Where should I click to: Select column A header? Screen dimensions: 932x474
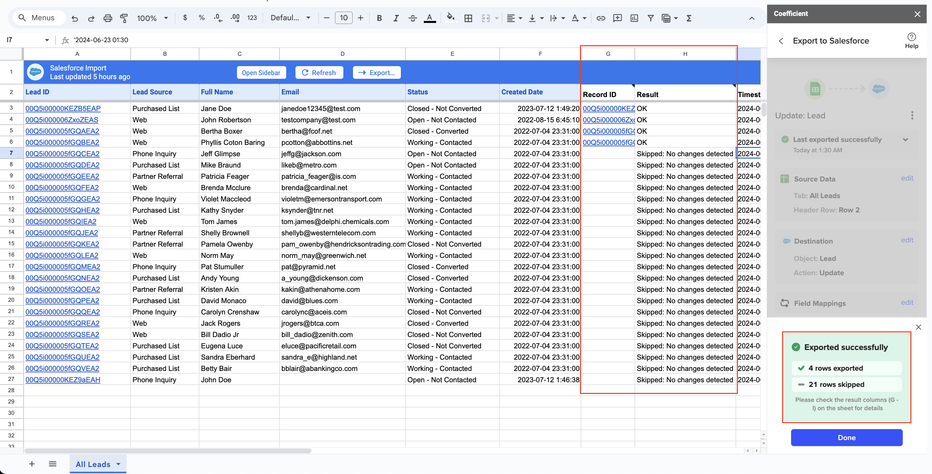coord(77,54)
